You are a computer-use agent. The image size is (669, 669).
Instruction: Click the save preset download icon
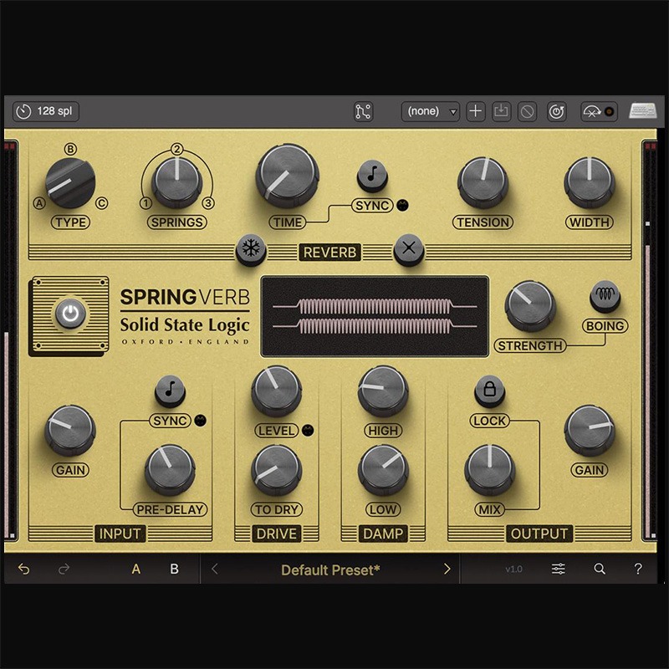(501, 112)
